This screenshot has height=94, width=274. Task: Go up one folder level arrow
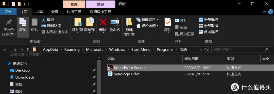click(28, 50)
